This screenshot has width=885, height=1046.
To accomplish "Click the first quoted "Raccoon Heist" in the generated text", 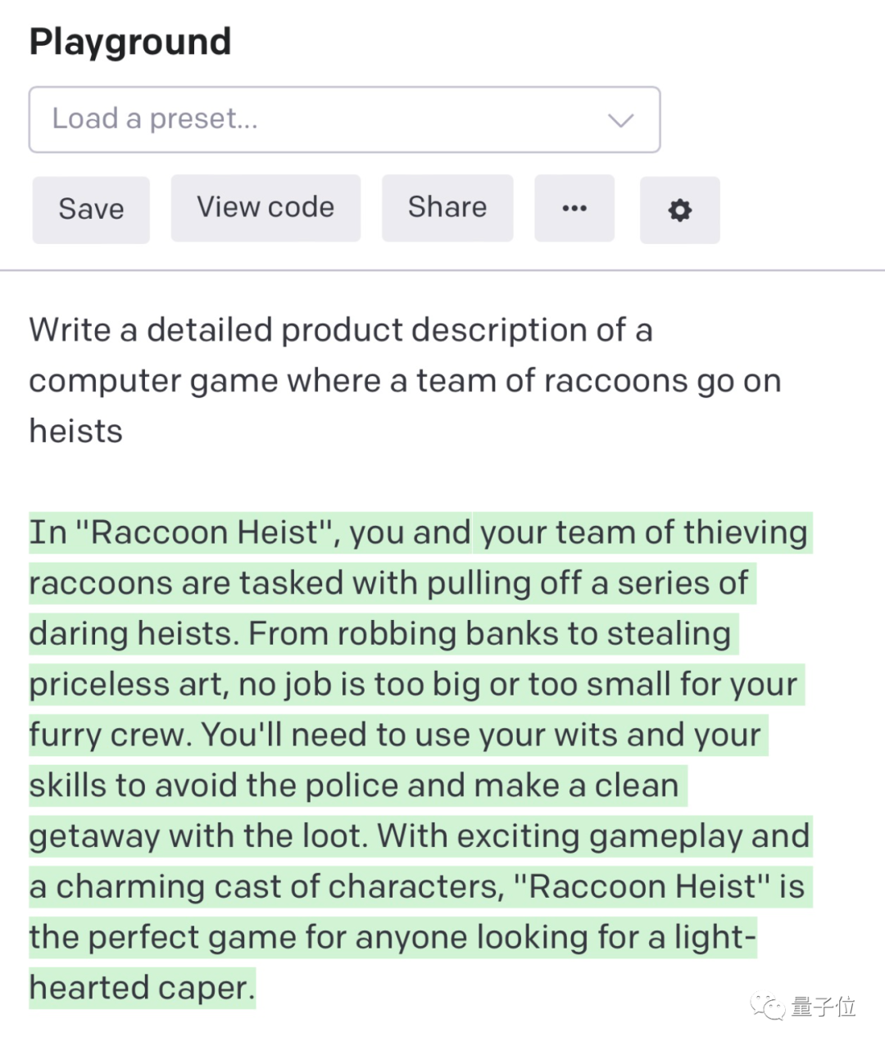I will [204, 532].
